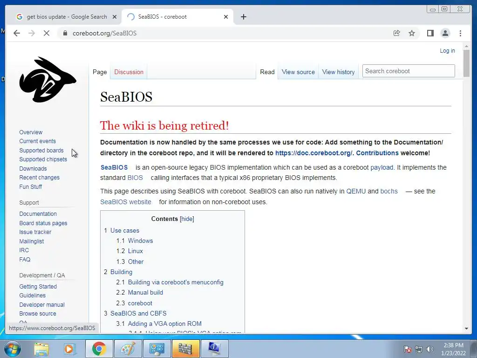This screenshot has width=477, height=358.
Task: Click the page vertical scrollbar thumb
Action: [x=466, y=63]
